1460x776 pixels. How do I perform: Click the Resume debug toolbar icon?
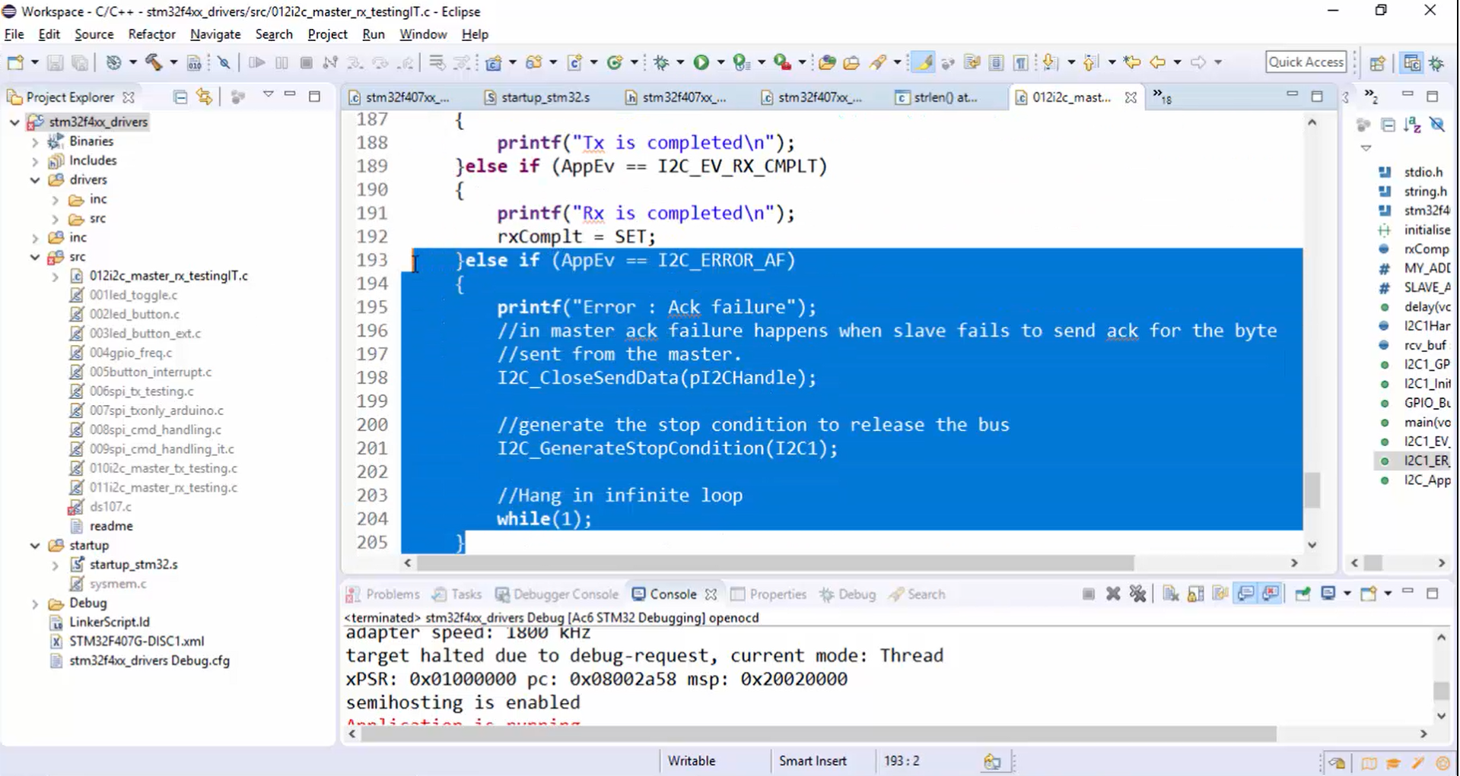pyautogui.click(x=256, y=62)
